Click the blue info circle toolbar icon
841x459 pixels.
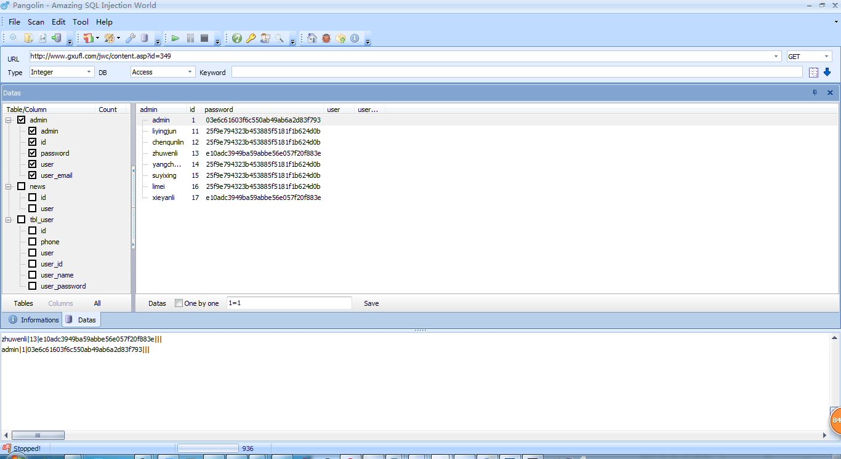point(355,38)
